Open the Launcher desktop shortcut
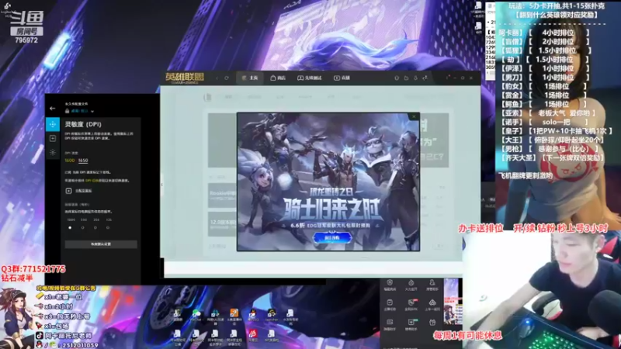This screenshot has width=621, height=349. tap(271, 315)
